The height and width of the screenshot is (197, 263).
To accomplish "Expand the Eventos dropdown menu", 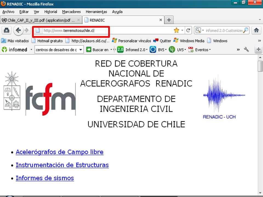I will tap(210, 50).
